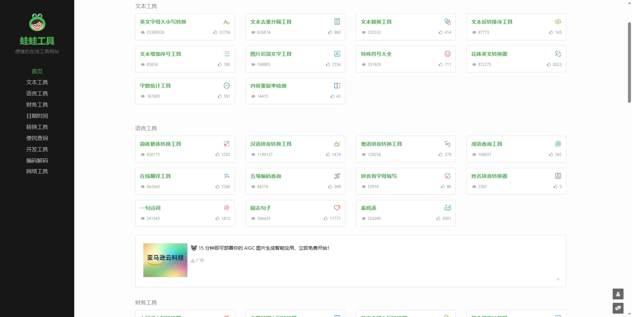Open 开发工具 in sidebar menu

coord(37,150)
